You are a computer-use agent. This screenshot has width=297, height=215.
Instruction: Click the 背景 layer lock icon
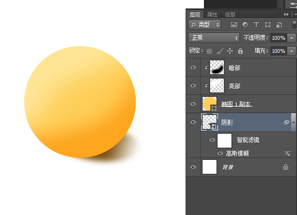click(x=286, y=167)
